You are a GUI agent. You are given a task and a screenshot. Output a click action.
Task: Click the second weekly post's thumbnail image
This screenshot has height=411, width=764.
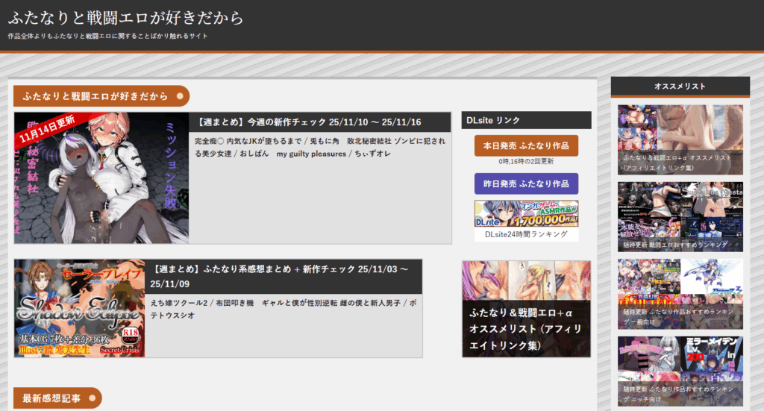(80, 308)
